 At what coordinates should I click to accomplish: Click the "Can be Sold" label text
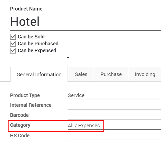[31, 37]
